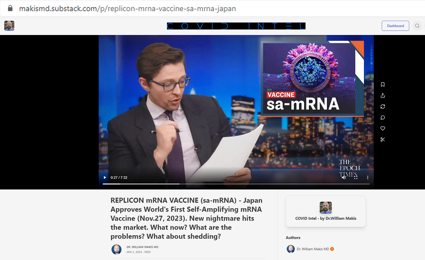This screenshot has width=425, height=260.
Task: Seek using the video progress bar
Action: pyautogui.click(x=236, y=184)
